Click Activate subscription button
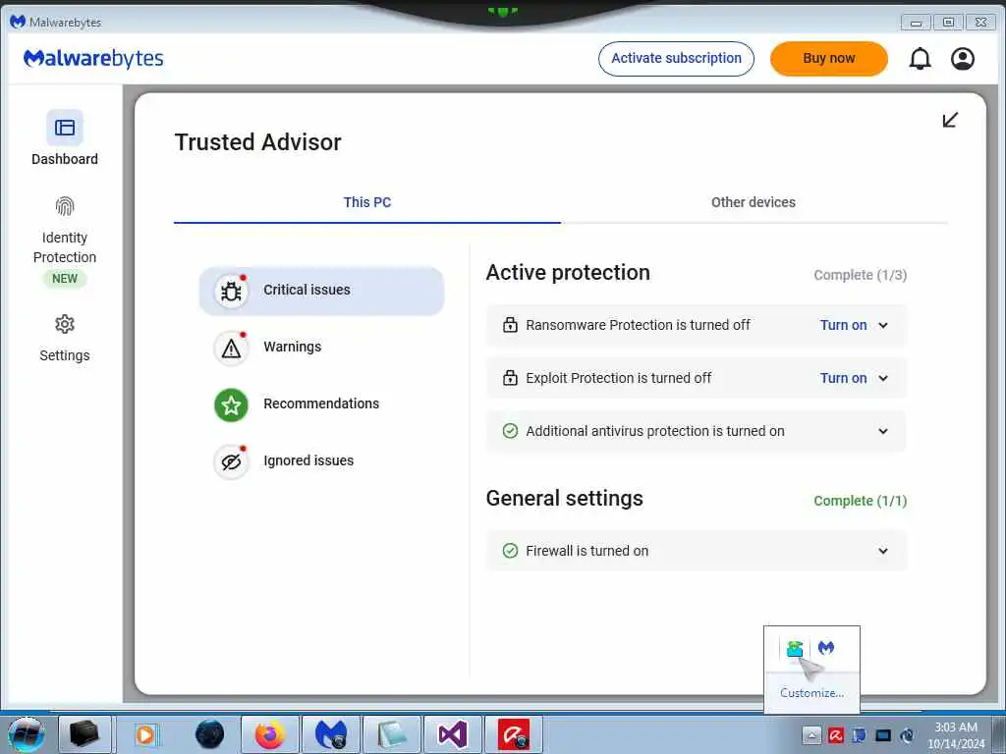 676,58
